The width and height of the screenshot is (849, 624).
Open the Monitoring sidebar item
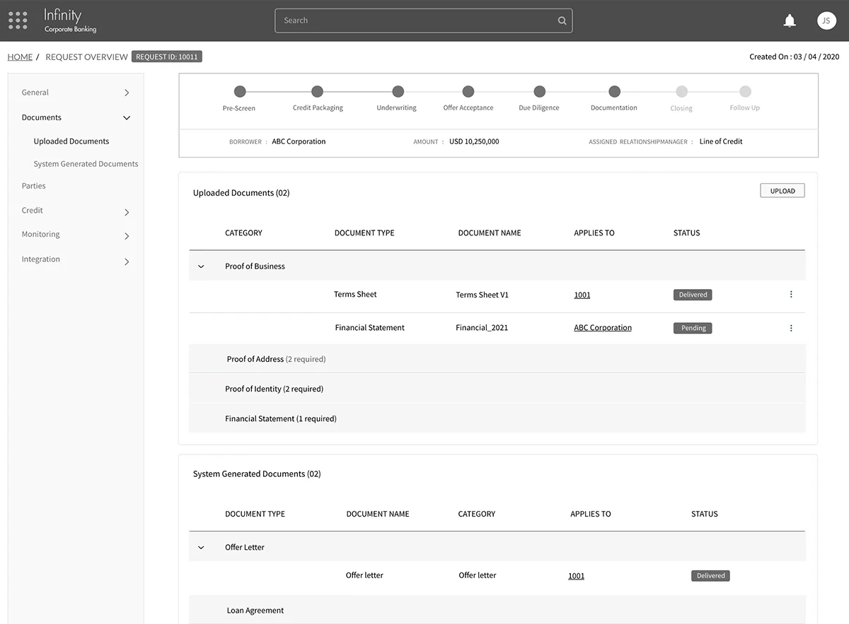(x=40, y=234)
